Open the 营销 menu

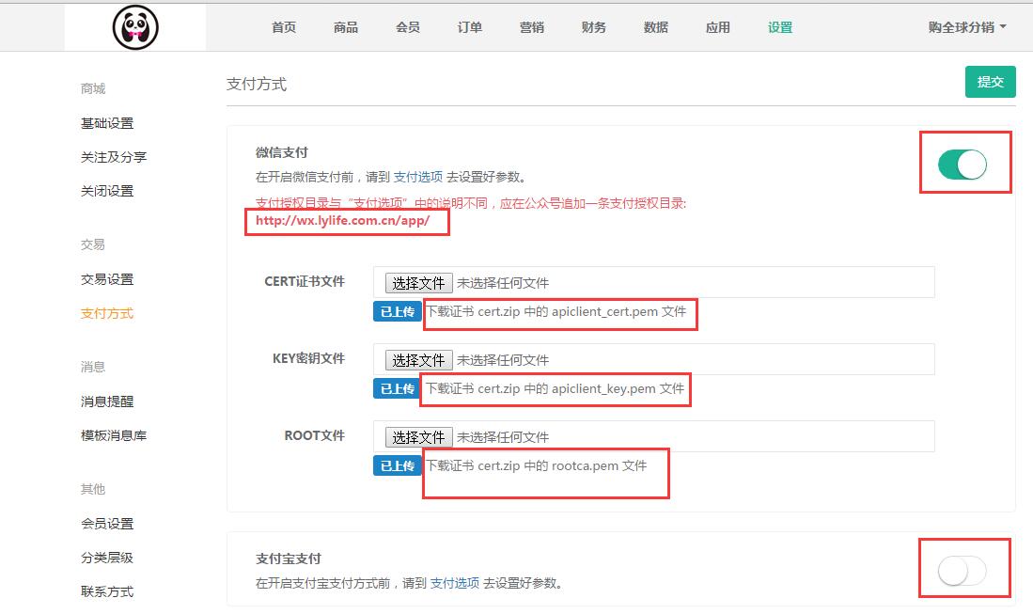coord(532,27)
